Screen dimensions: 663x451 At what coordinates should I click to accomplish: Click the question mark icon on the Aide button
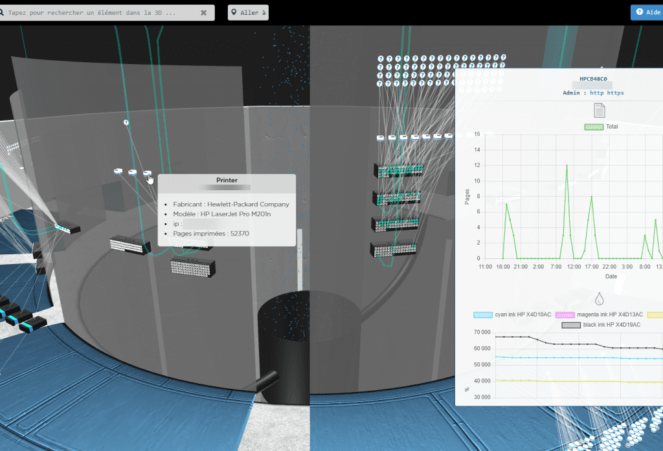click(638, 12)
